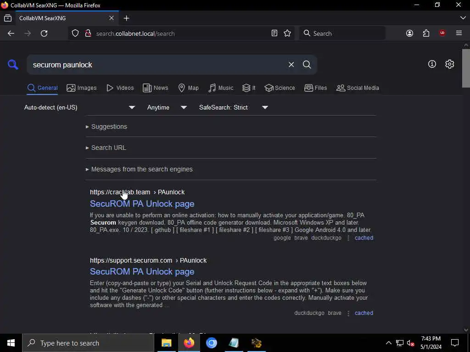The image size is (470, 352).
Task: Open a new browser tab
Action: pyautogui.click(x=127, y=18)
